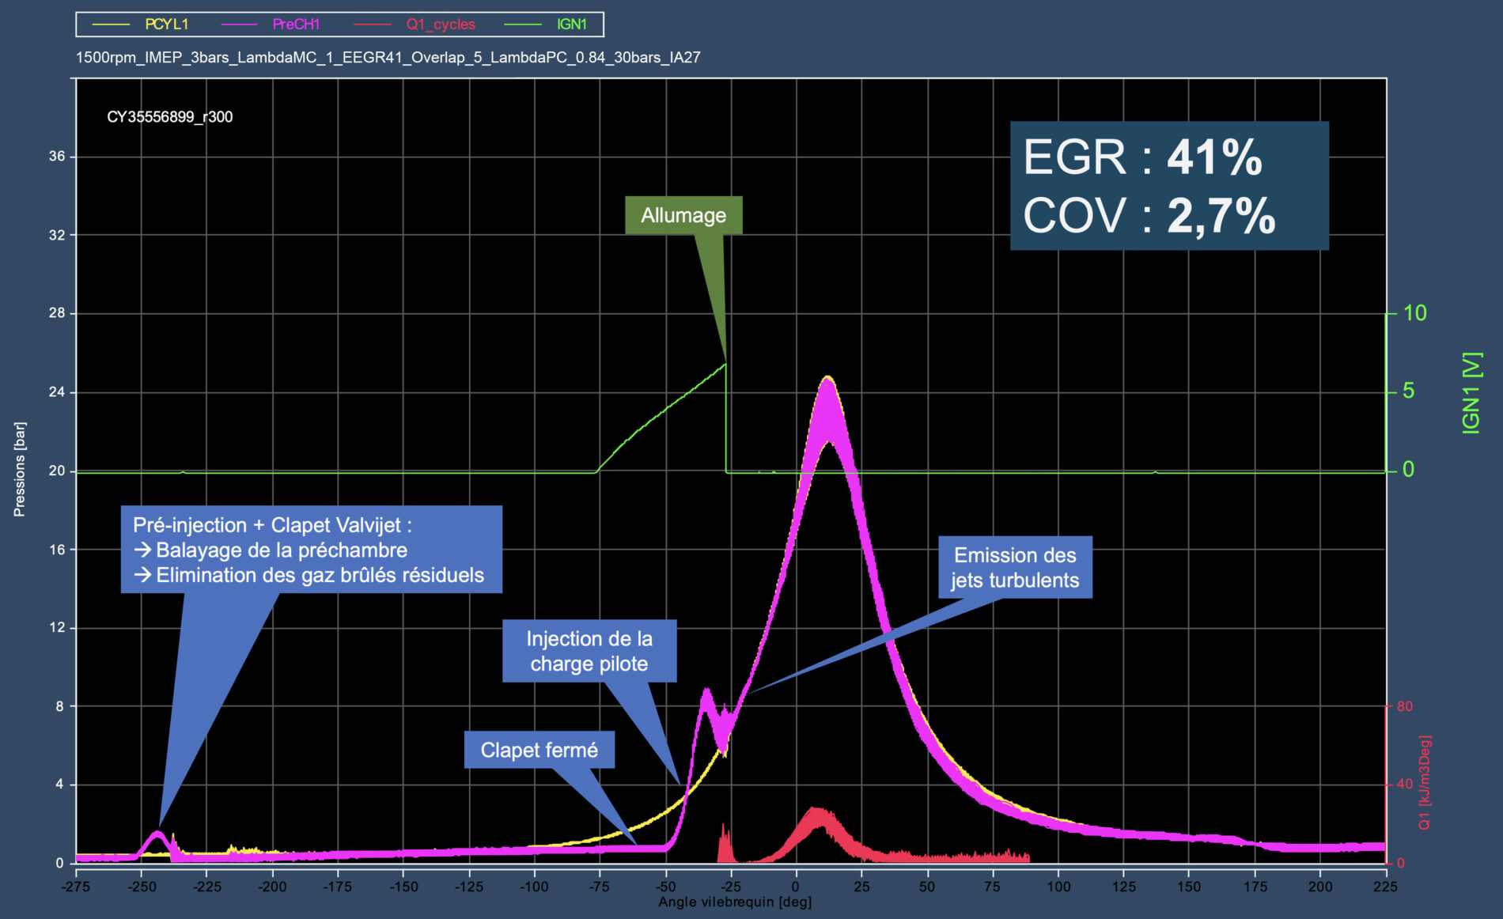Click the Angle vilebrequin [deg] axis title

point(735,902)
